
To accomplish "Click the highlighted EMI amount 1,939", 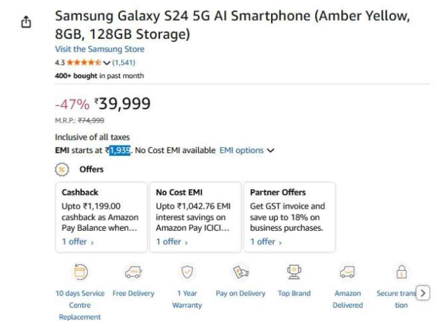I will (x=119, y=150).
